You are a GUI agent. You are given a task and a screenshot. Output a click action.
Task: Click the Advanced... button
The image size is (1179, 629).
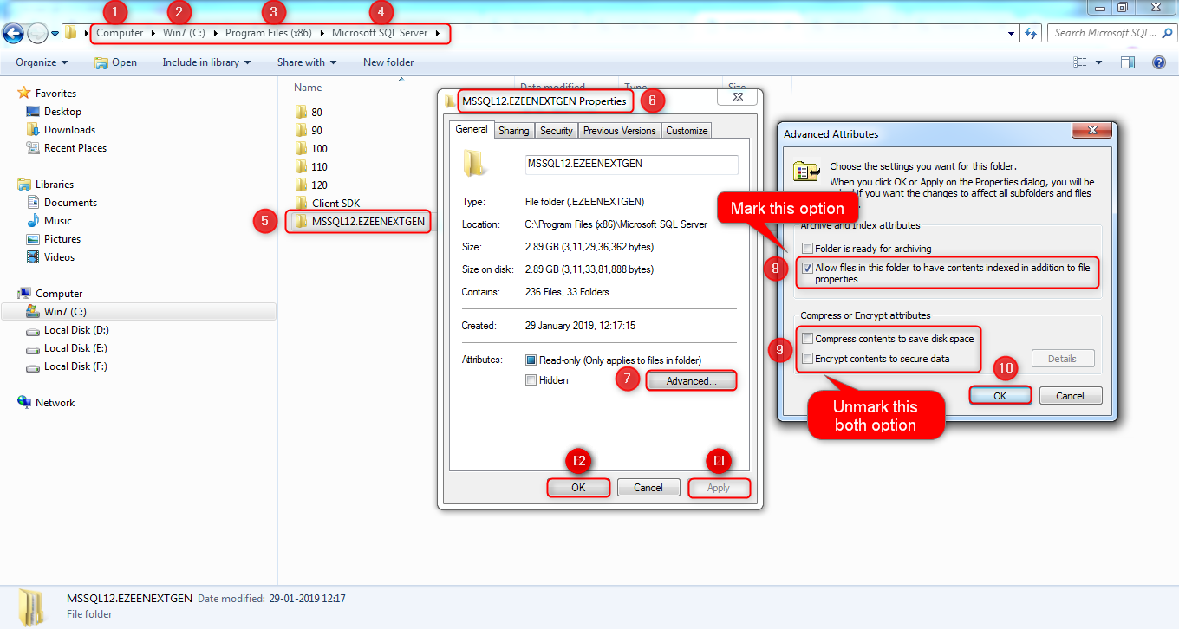(691, 380)
